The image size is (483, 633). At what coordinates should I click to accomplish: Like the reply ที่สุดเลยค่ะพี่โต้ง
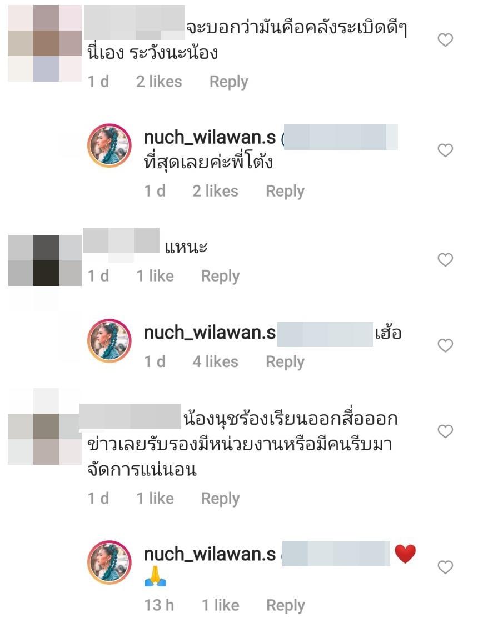(x=445, y=150)
